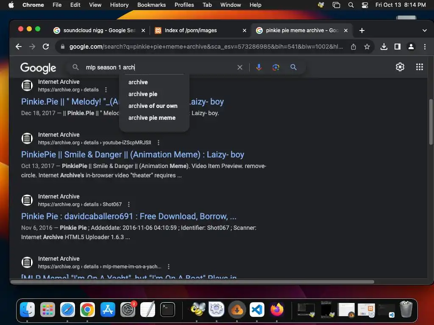The image size is (434, 325).
Task: Open Launchpad from the Dock
Action: tap(47, 309)
